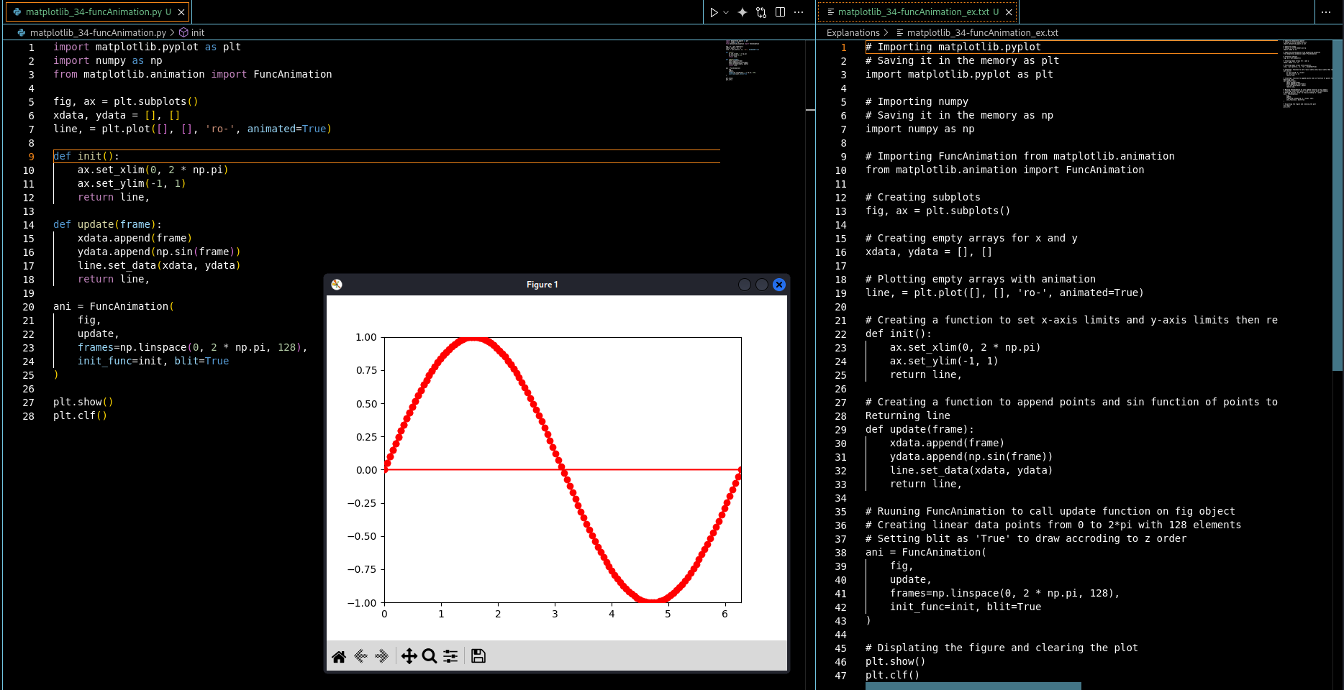Click the sparkle AI actions icon
The width and height of the screenshot is (1344, 690).
[x=743, y=12]
